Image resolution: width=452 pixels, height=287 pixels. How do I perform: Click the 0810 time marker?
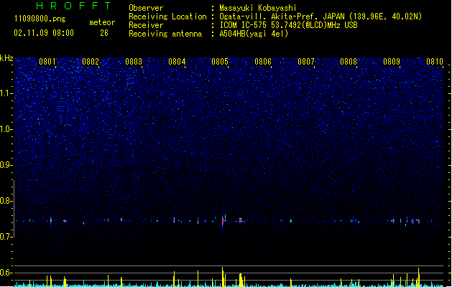[435, 62]
